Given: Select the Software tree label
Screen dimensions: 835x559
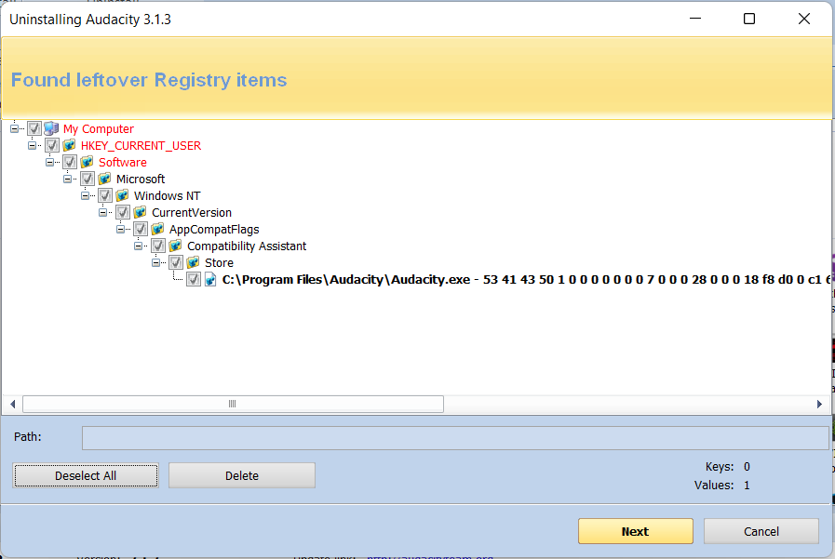Looking at the screenshot, I should (x=123, y=162).
